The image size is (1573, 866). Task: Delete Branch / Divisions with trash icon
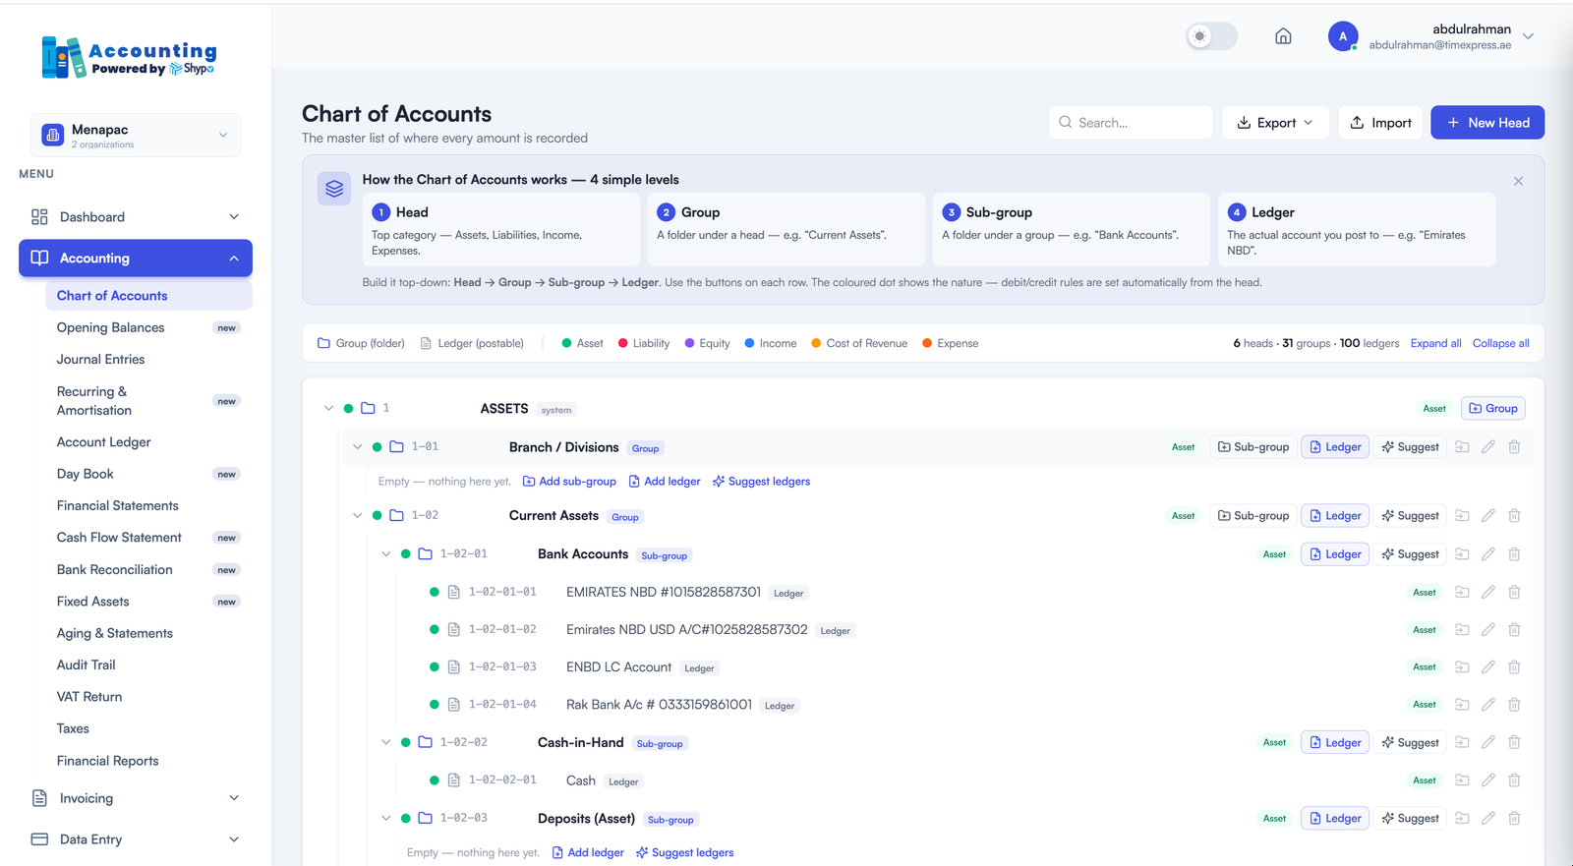pyautogui.click(x=1515, y=447)
